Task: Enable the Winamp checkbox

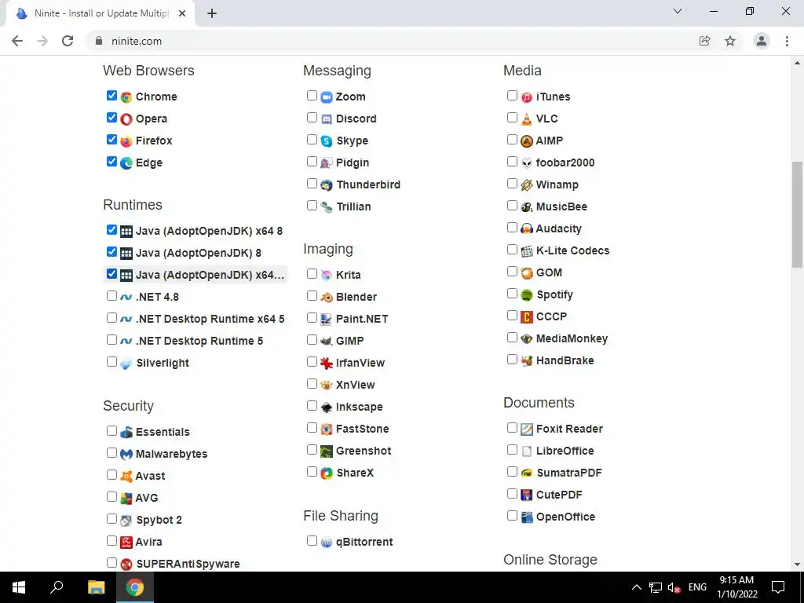Action: (512, 184)
